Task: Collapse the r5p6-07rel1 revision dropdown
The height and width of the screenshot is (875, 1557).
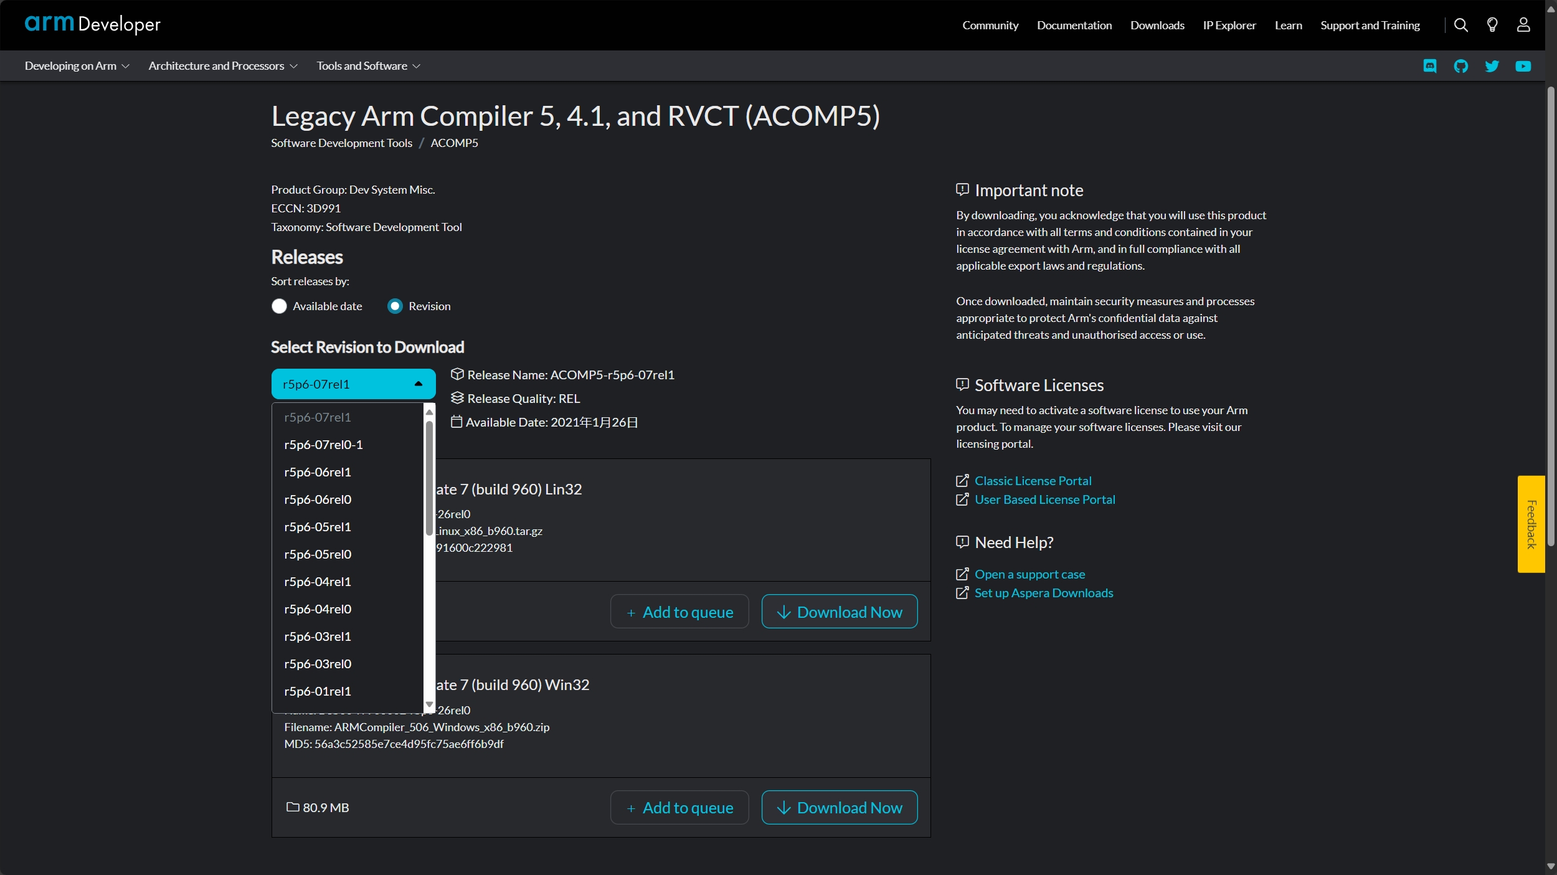Action: point(353,384)
